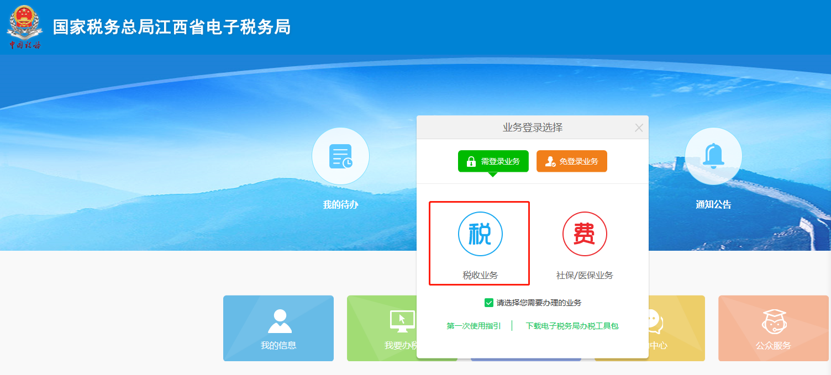Open the chat-bubble tile ending in 中心
The image size is (831, 375).
[x=677, y=328]
